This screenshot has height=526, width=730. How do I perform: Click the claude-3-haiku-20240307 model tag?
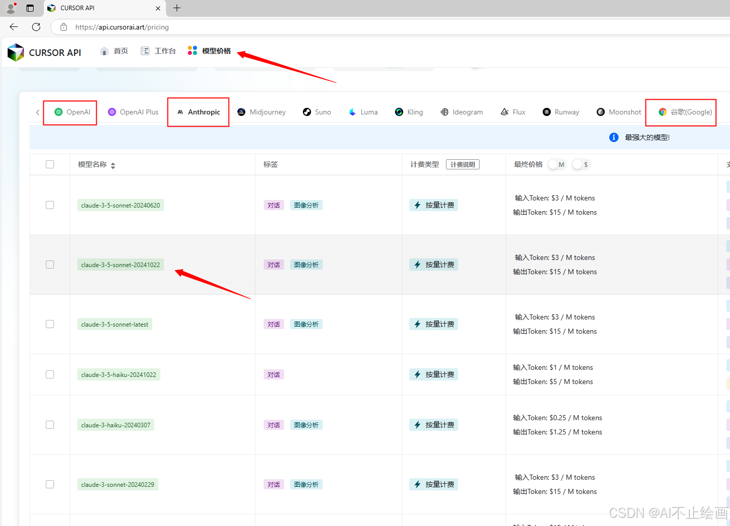coord(116,425)
